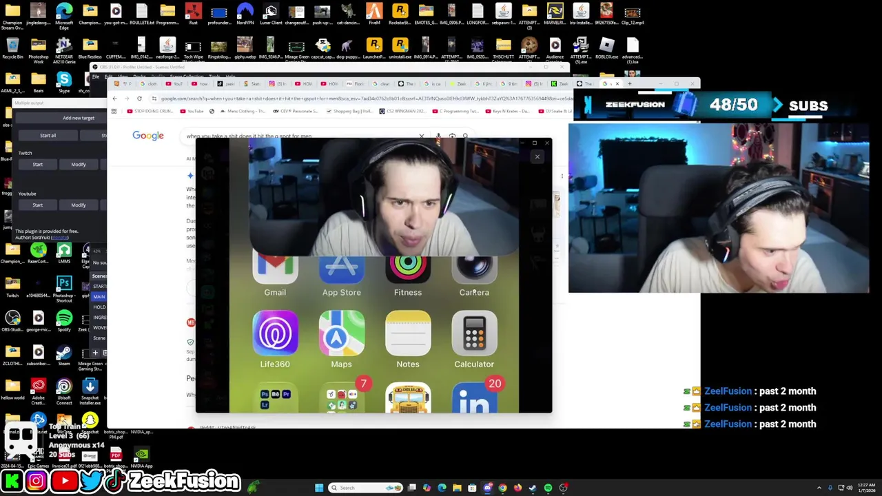Modify the Twitch output target
The width and height of the screenshot is (882, 496).
[79, 165]
